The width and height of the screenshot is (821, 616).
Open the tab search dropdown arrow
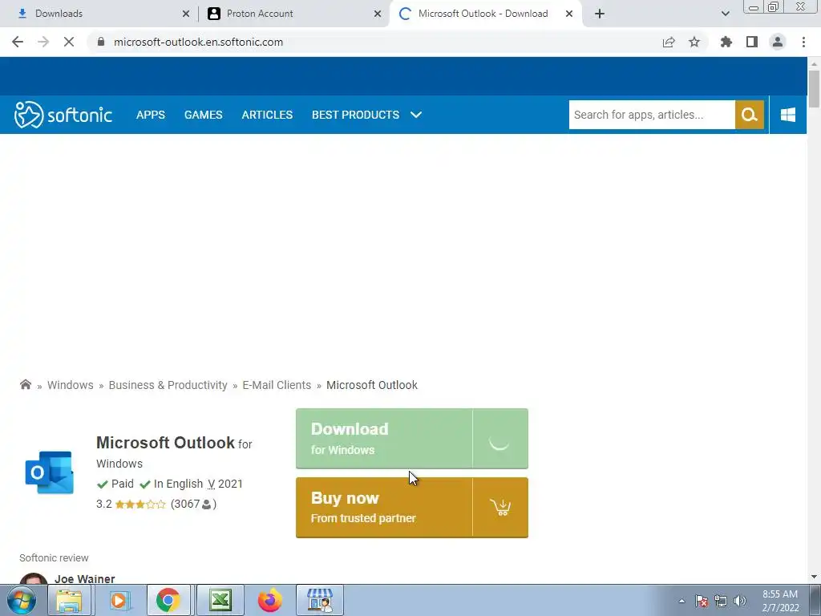[725, 14]
